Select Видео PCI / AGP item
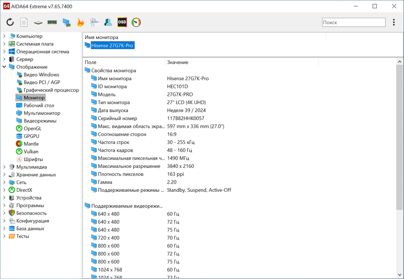The height and width of the screenshot is (279, 404). pyautogui.click(x=38, y=82)
